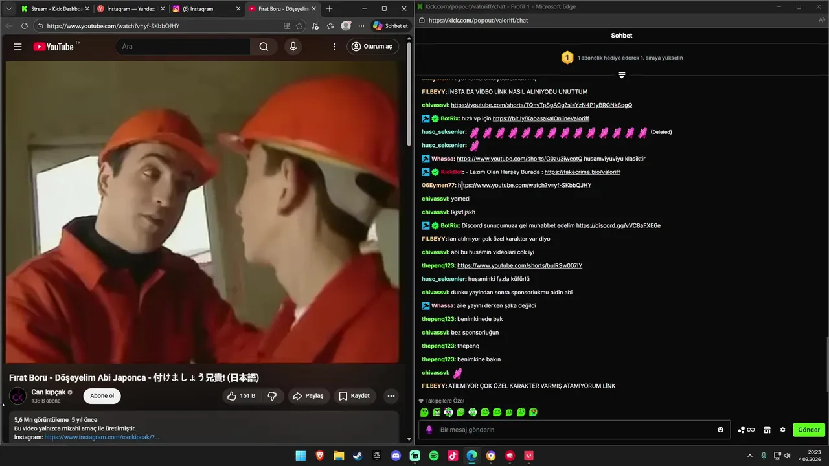Open Edge favorites list icon
Viewport: 829px width, 466px height.
330,26
